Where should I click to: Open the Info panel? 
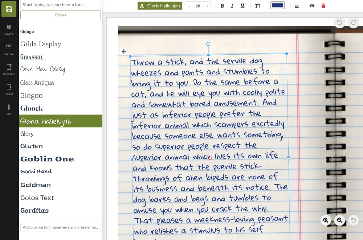pos(9,109)
